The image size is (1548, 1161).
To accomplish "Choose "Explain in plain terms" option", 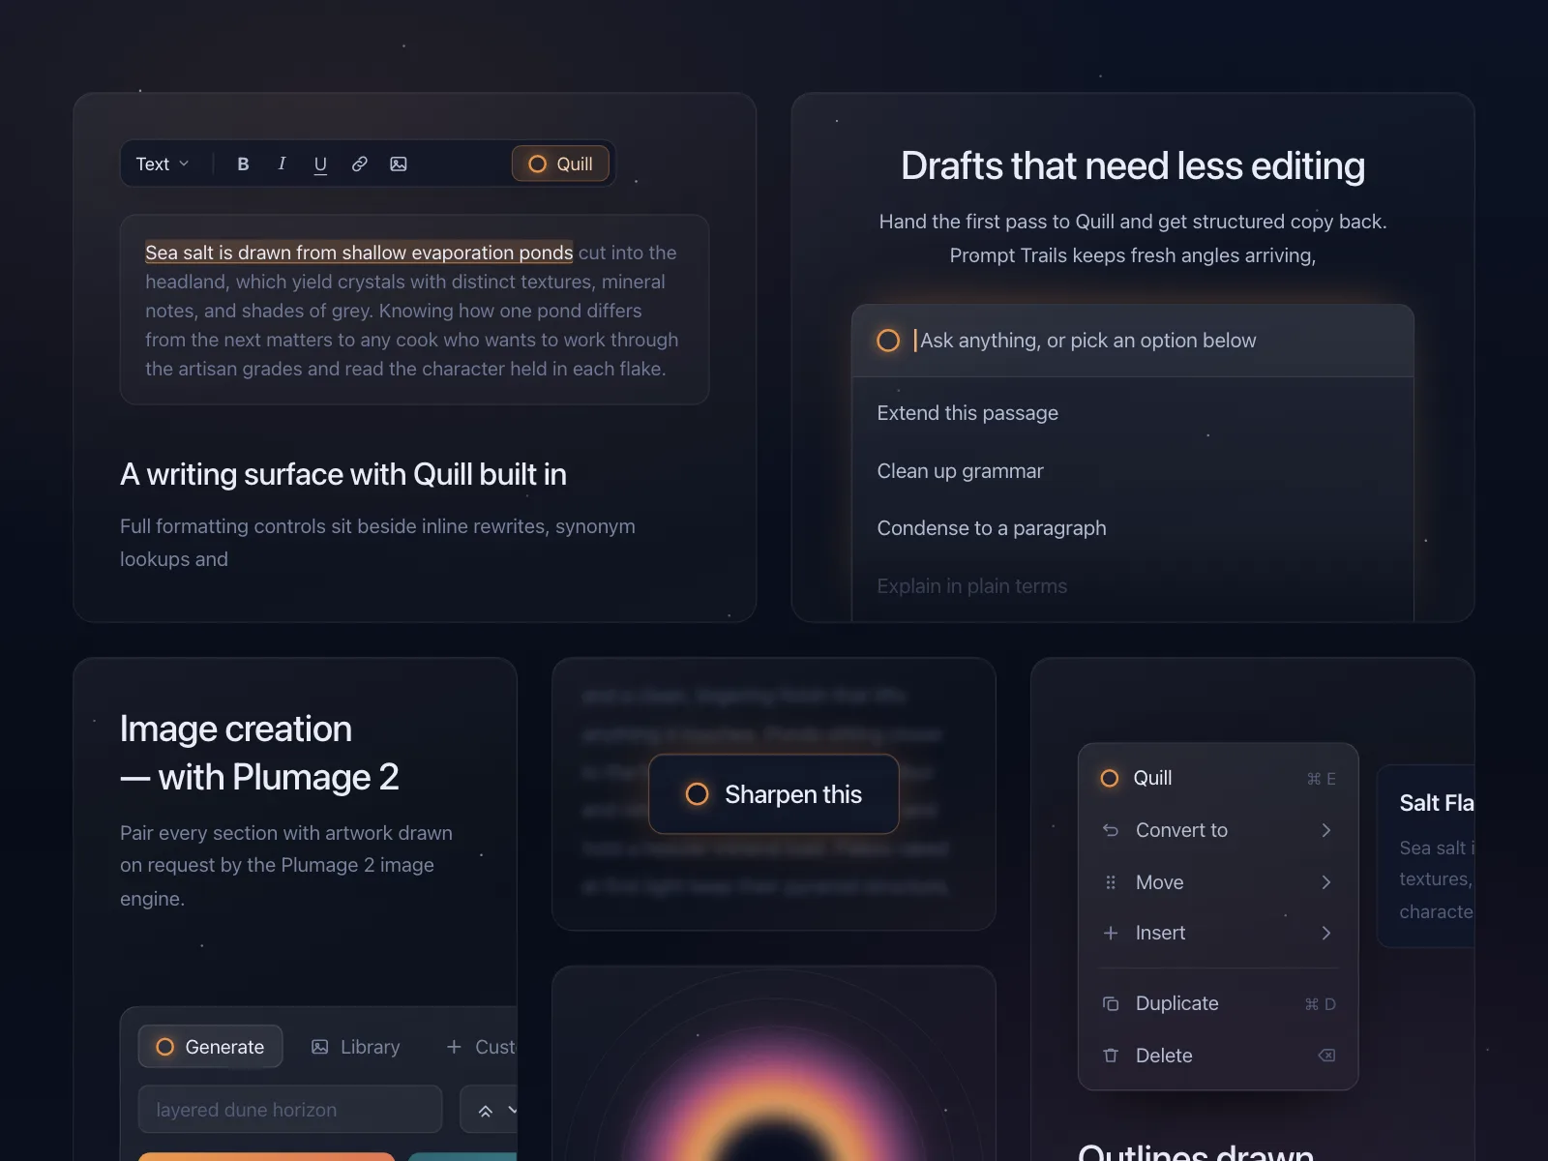I will point(1132,586).
